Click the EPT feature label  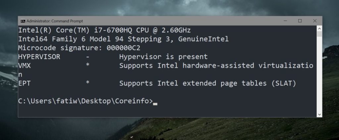pos(24,83)
